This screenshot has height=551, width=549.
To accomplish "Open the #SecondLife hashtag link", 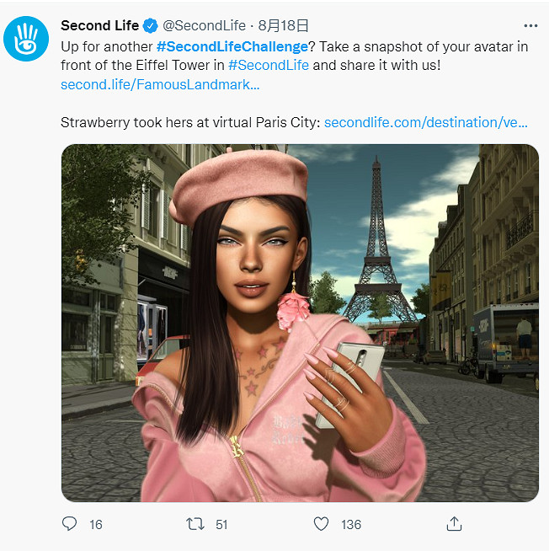I will tap(269, 66).
